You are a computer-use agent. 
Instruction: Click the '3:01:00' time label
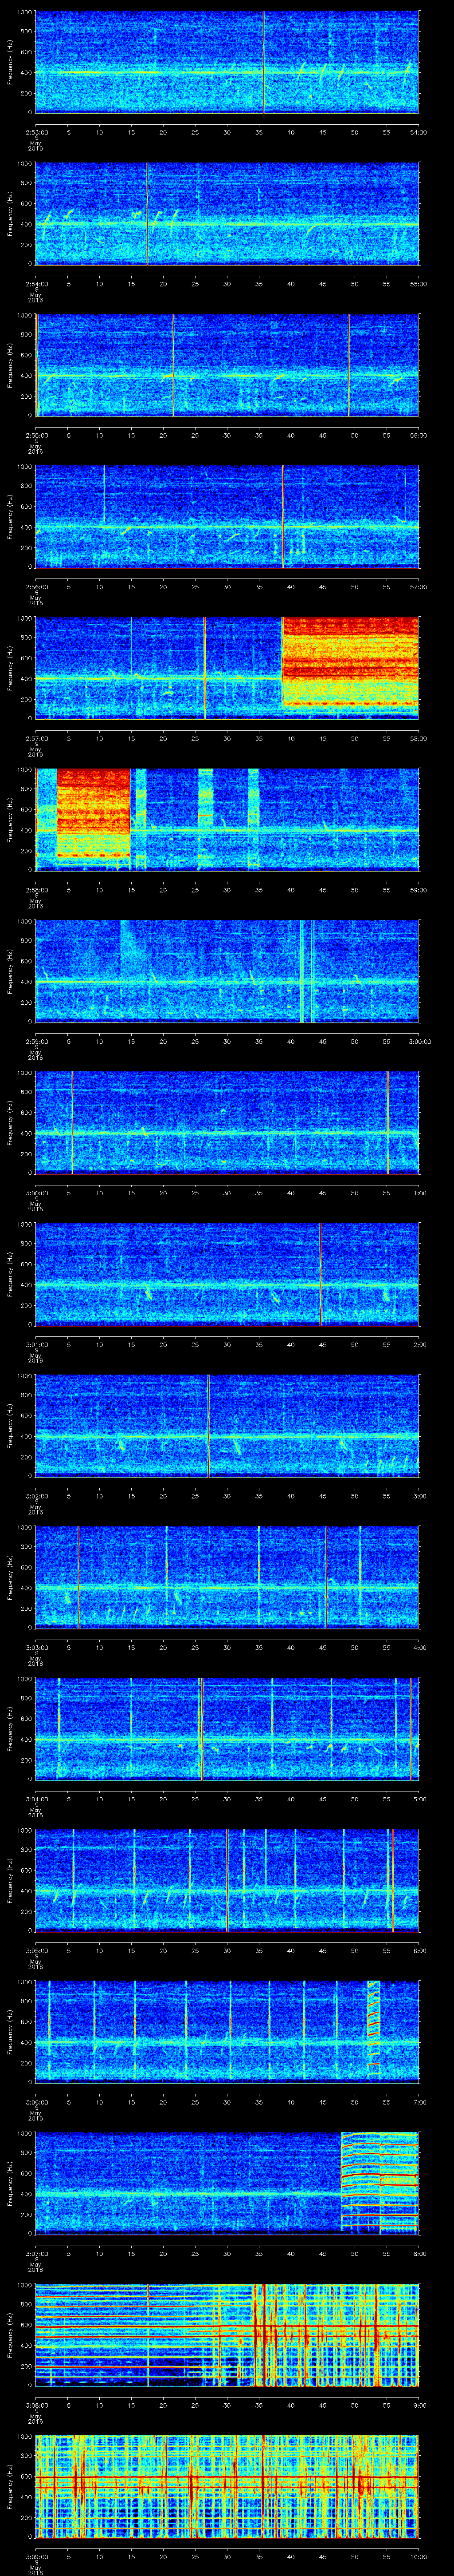(36, 1344)
